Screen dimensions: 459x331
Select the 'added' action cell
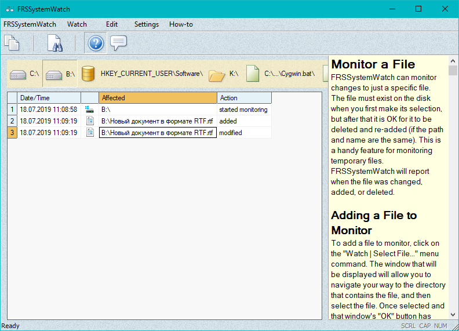pos(244,121)
